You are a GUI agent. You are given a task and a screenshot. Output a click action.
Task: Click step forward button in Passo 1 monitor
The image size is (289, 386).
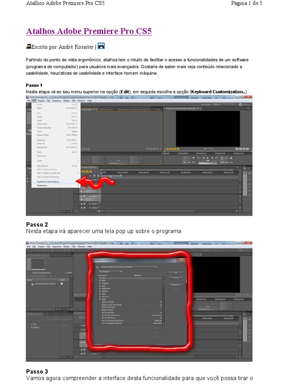[212, 158]
